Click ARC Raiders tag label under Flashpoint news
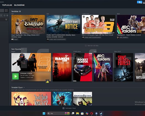 (x=124, y=38)
